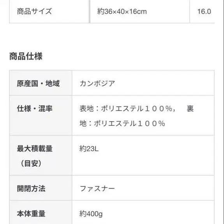Click the 16.0 cell in size table

[x=204, y=11]
